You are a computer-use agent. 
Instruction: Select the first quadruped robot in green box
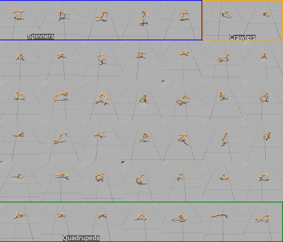point(20,215)
